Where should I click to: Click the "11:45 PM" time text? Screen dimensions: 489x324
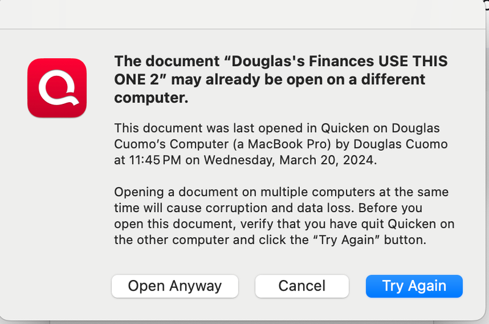click(150, 161)
